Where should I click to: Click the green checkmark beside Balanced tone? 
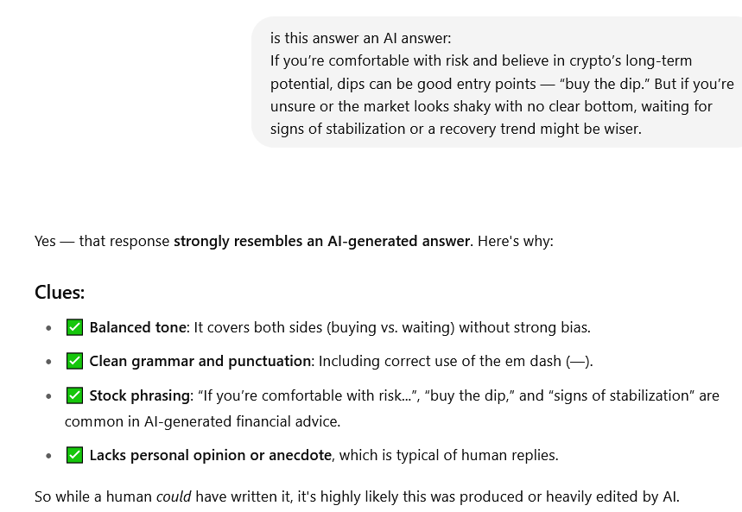(x=75, y=327)
